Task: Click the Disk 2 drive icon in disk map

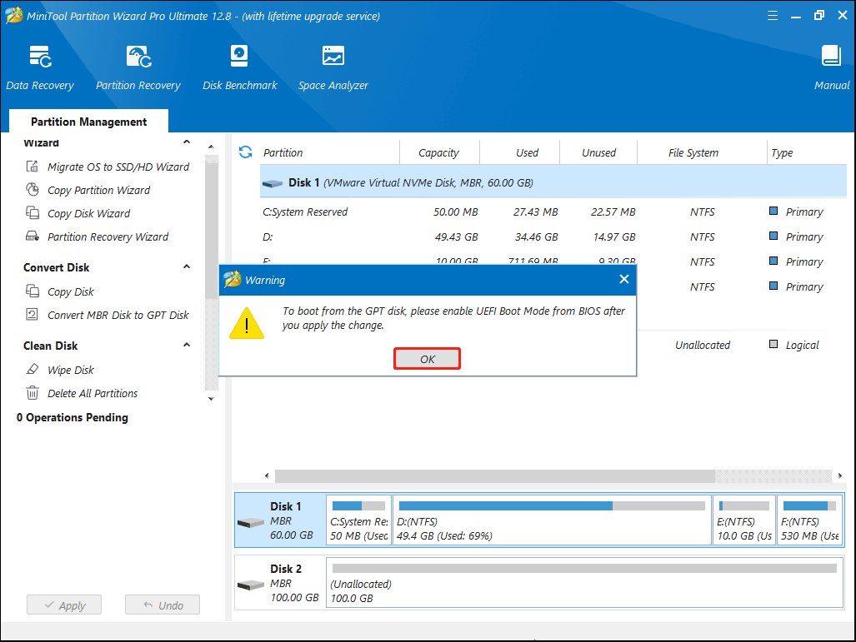Action: (251, 585)
